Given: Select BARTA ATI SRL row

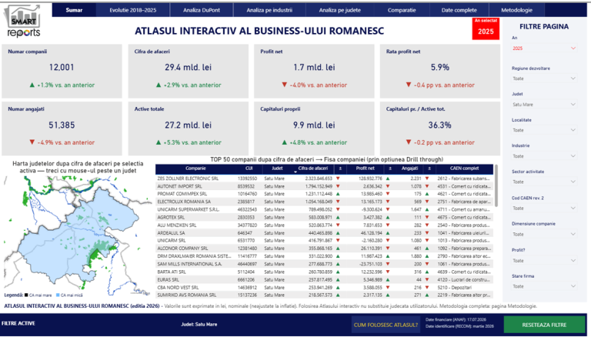Looking at the screenshot, I should tap(324, 272).
